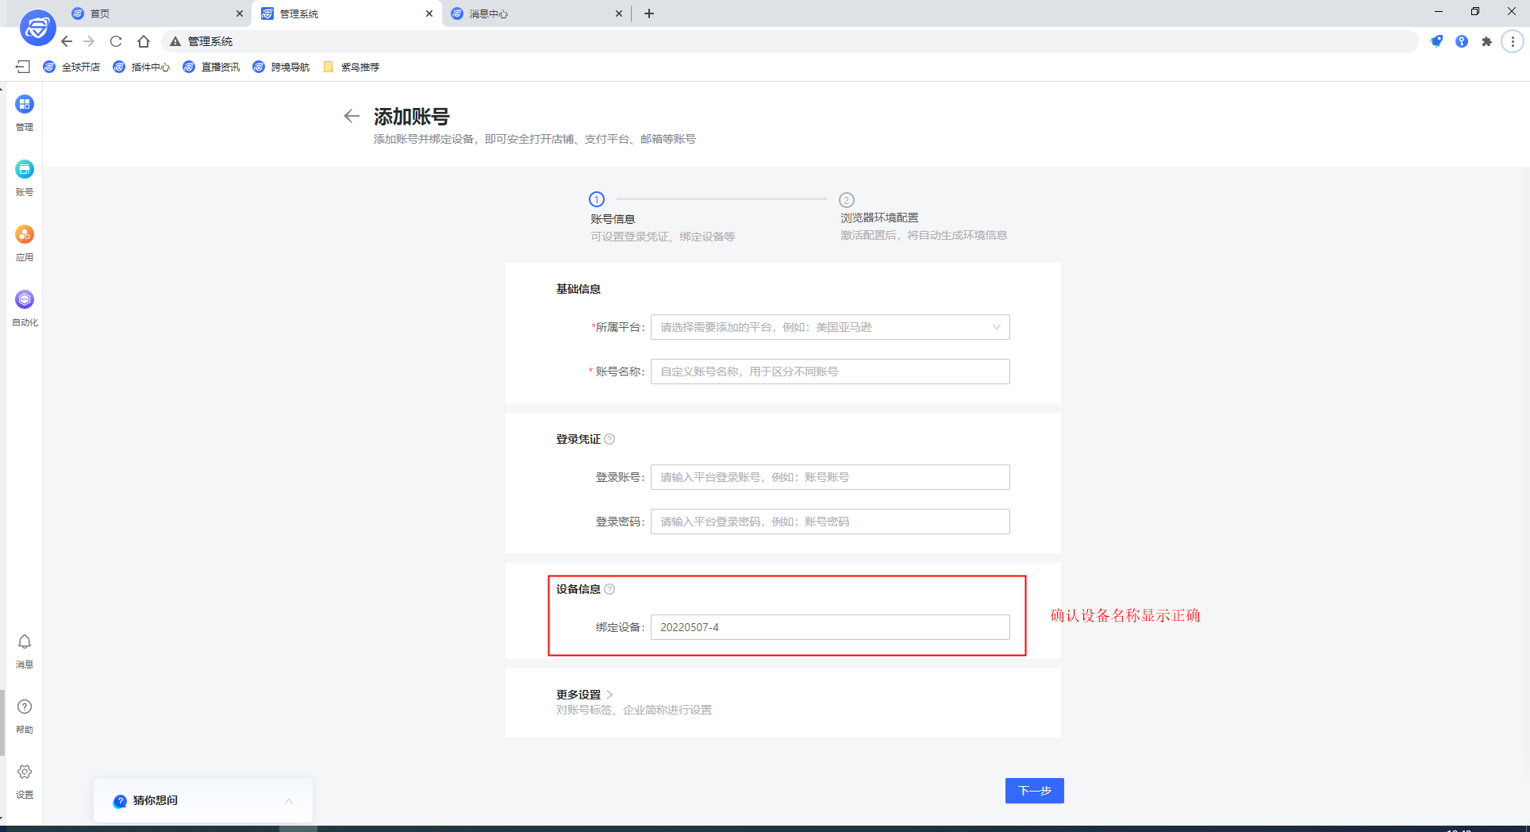
Task: Click the 登录凭证 help question mark icon
Action: click(x=609, y=438)
